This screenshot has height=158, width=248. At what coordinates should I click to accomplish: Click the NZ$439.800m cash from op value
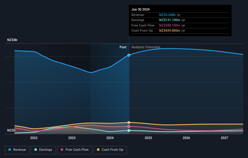[x=169, y=31]
